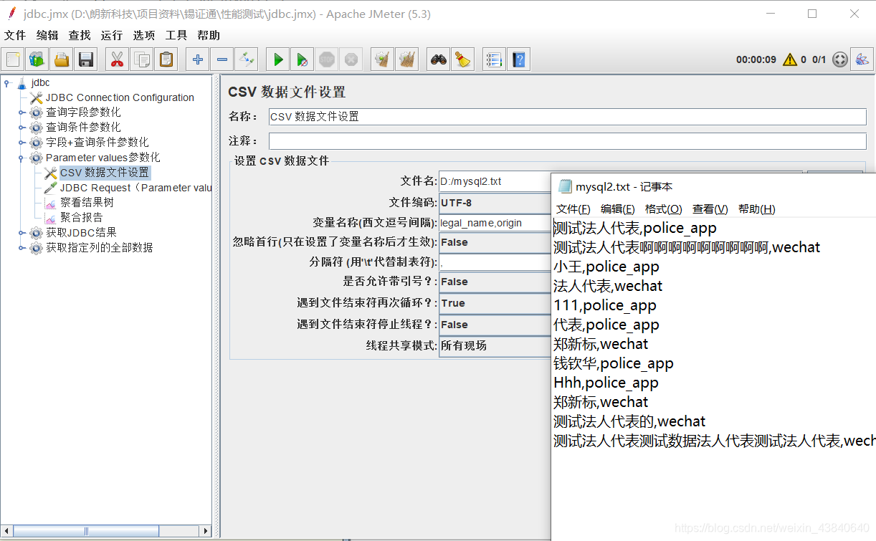Expand the 获取指定列的全部数据 thread group

click(22, 248)
